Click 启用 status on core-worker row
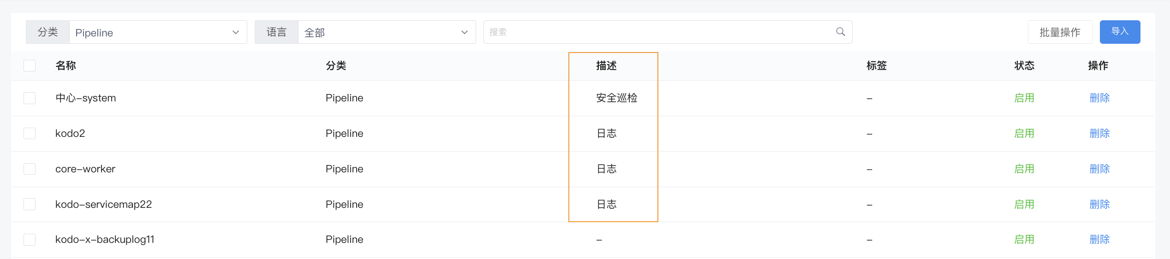1170x259 pixels. (x=1024, y=169)
